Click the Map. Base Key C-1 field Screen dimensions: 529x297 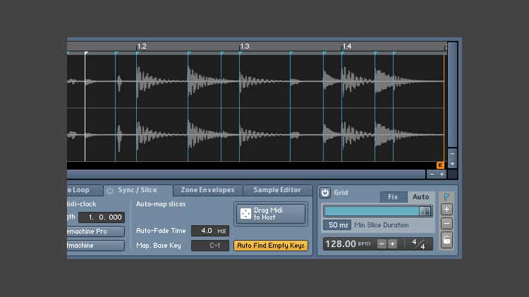click(210, 246)
